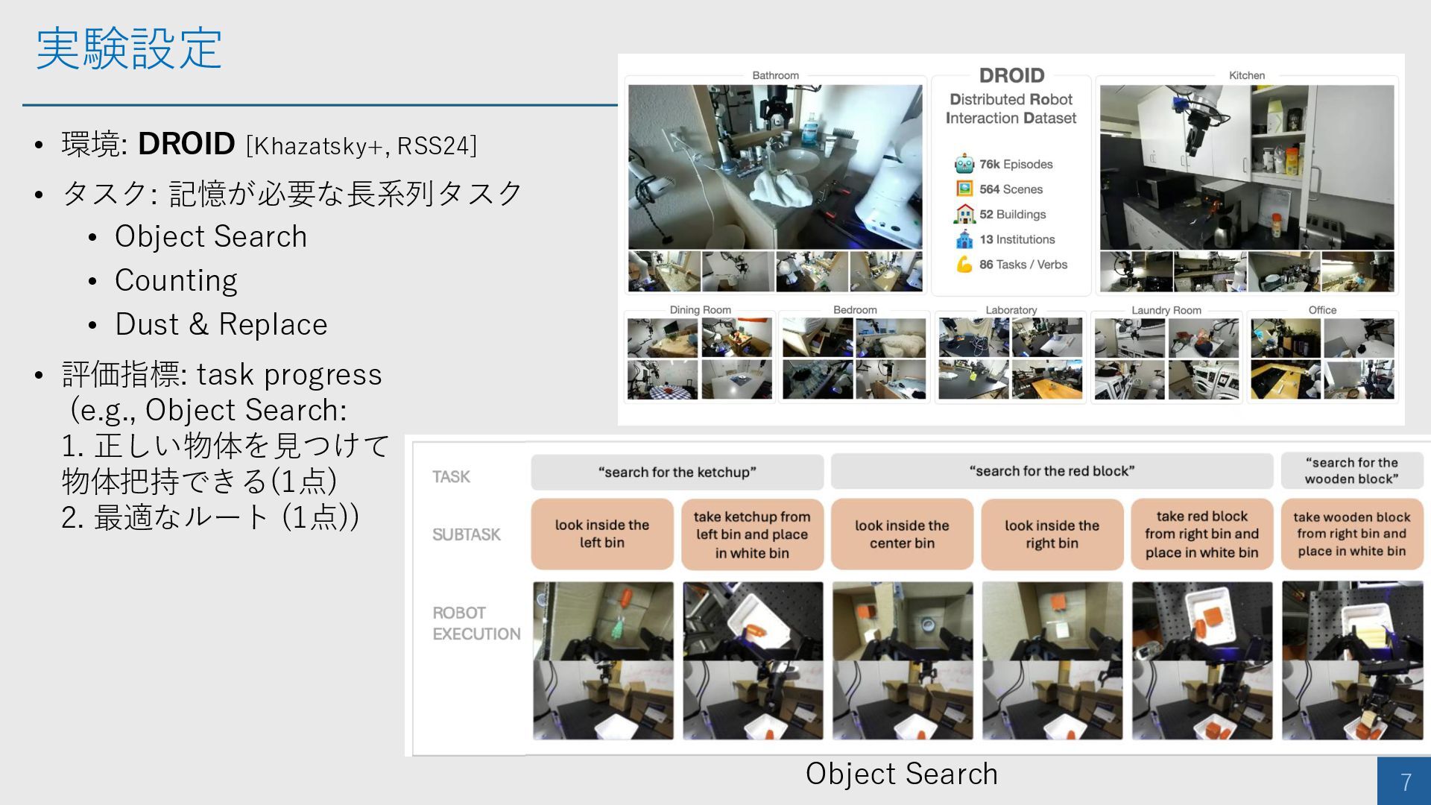Click the house icon beside 52 Buildings

964,215
